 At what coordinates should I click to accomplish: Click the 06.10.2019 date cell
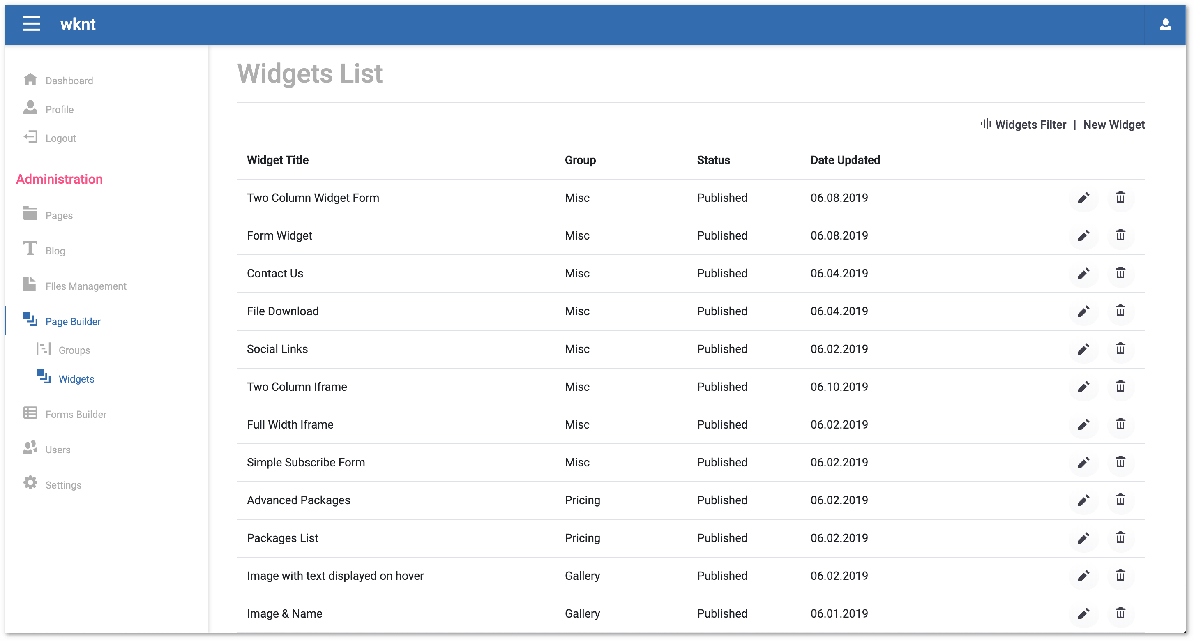click(839, 387)
